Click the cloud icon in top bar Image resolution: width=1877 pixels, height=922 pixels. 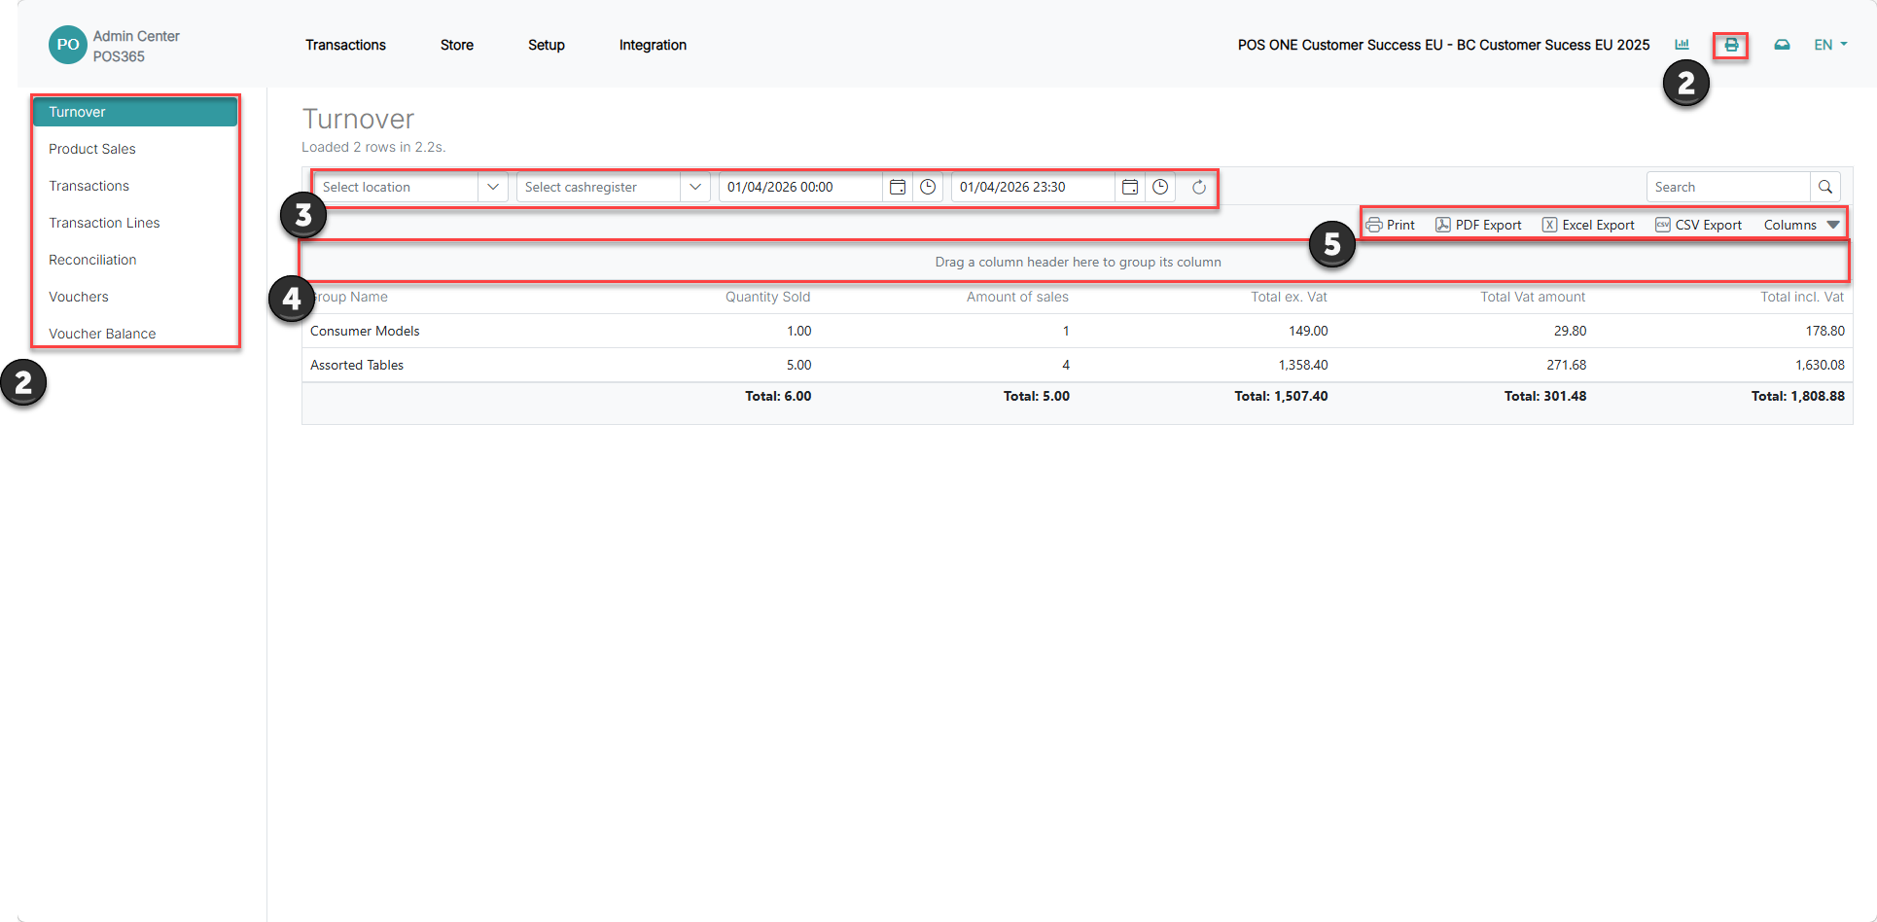(1782, 45)
